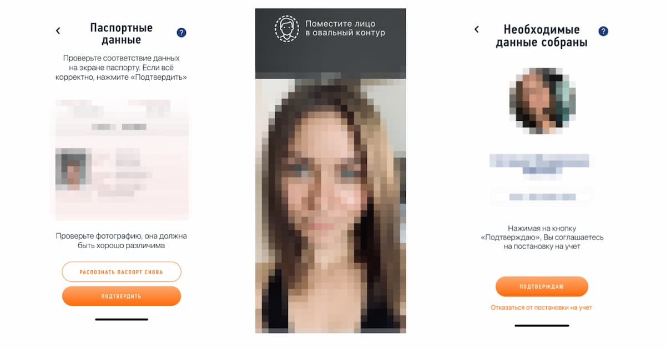
Task: Tap the ПОДТВЕРЖДАЮ button
Action: pos(542,286)
